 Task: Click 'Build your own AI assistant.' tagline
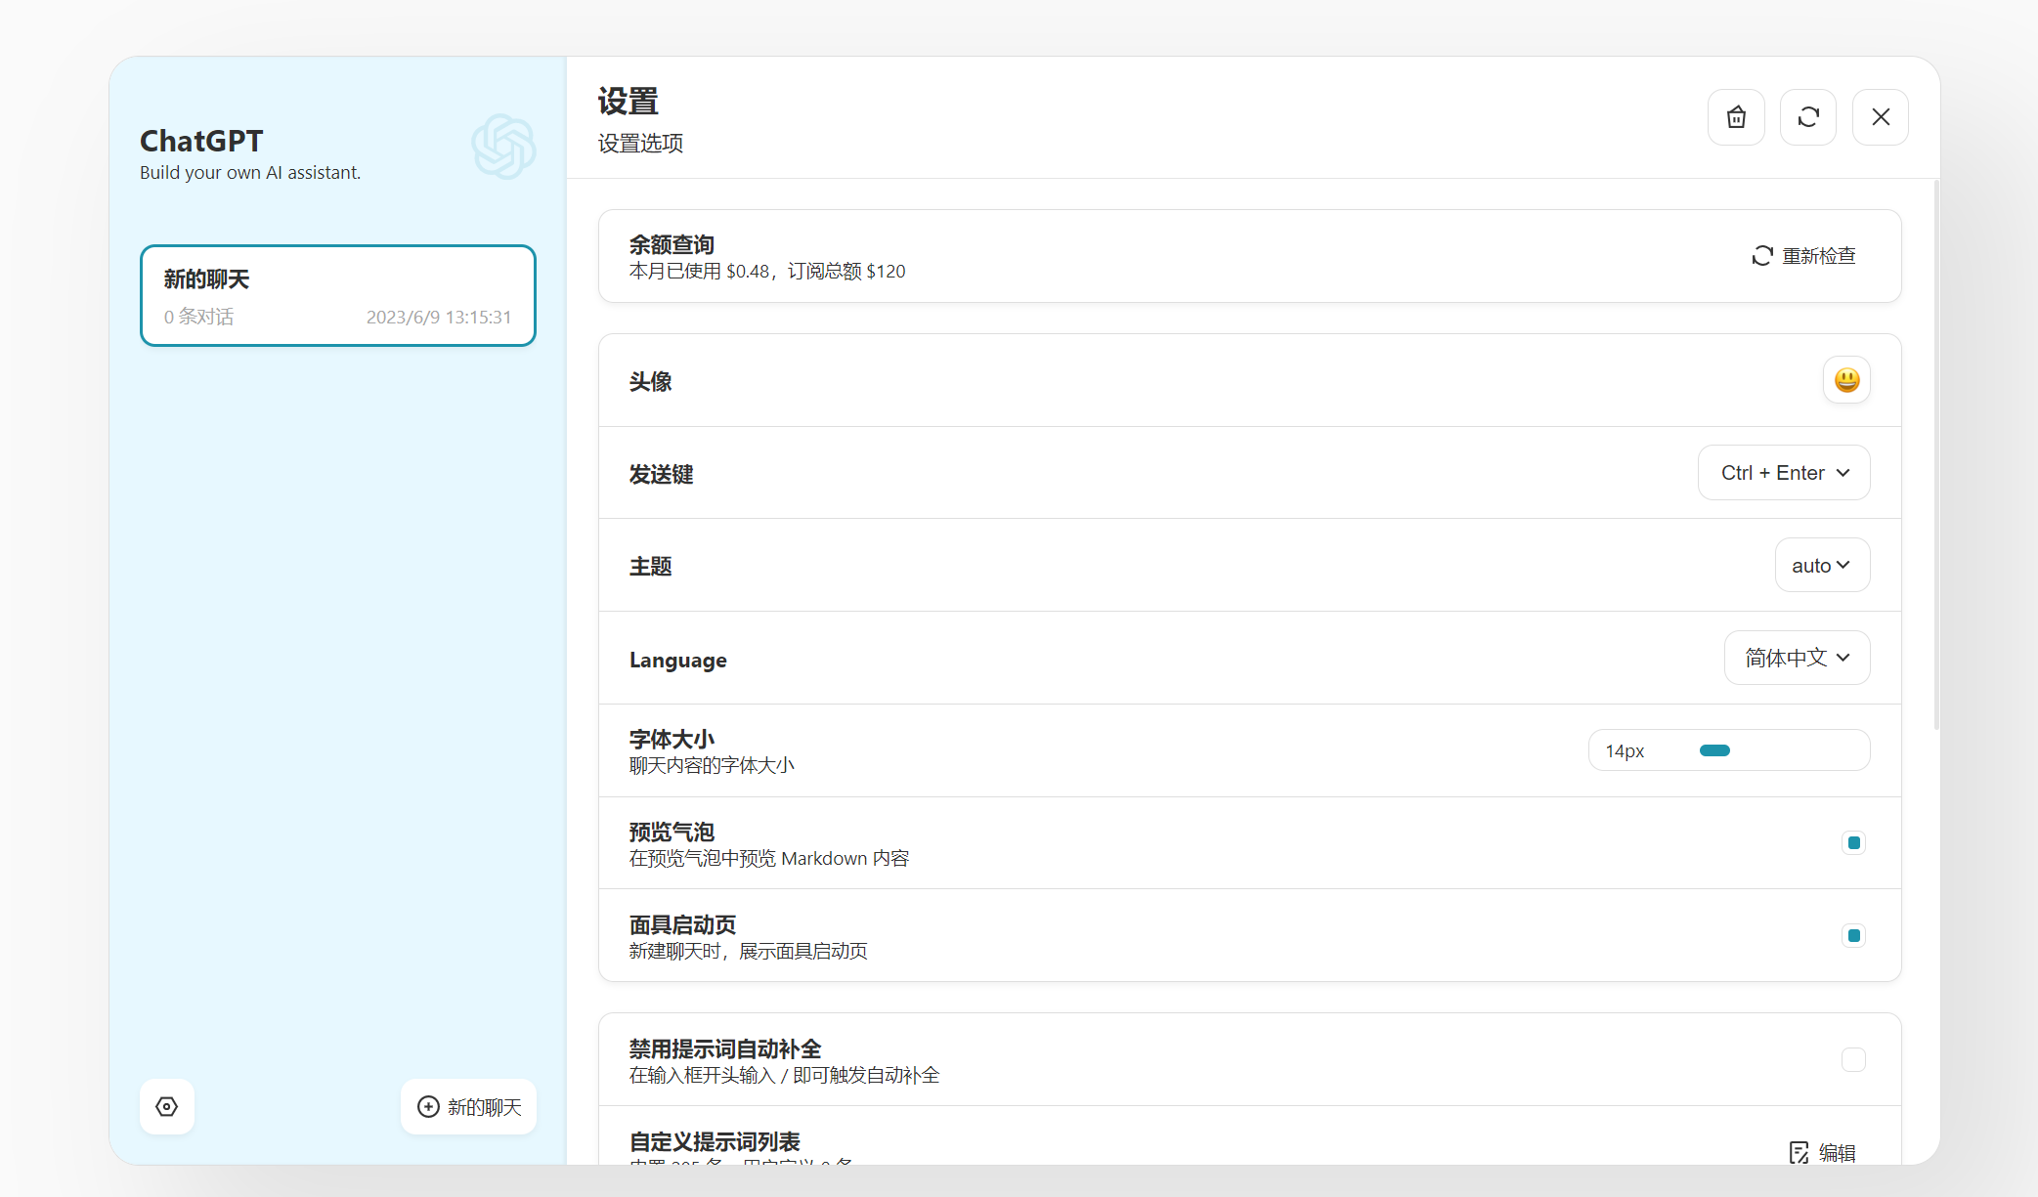click(250, 172)
